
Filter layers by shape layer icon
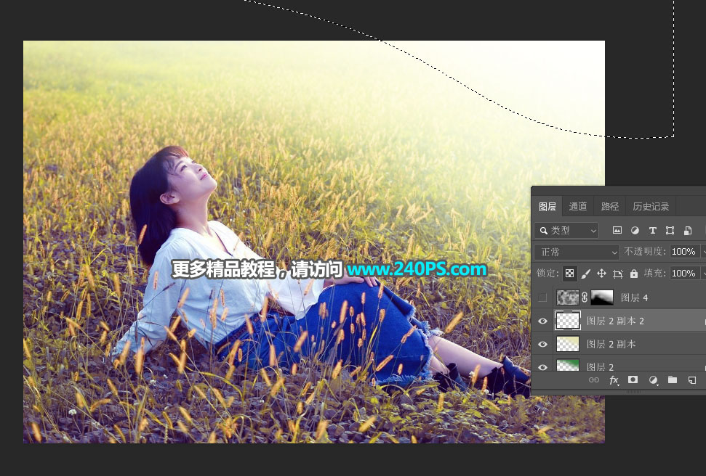tap(670, 231)
